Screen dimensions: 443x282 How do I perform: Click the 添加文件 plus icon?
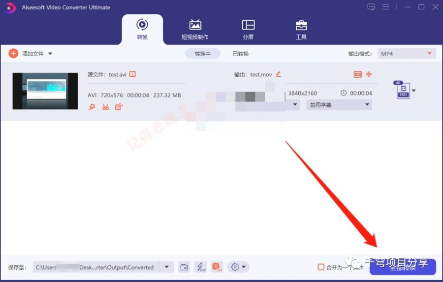[13, 54]
